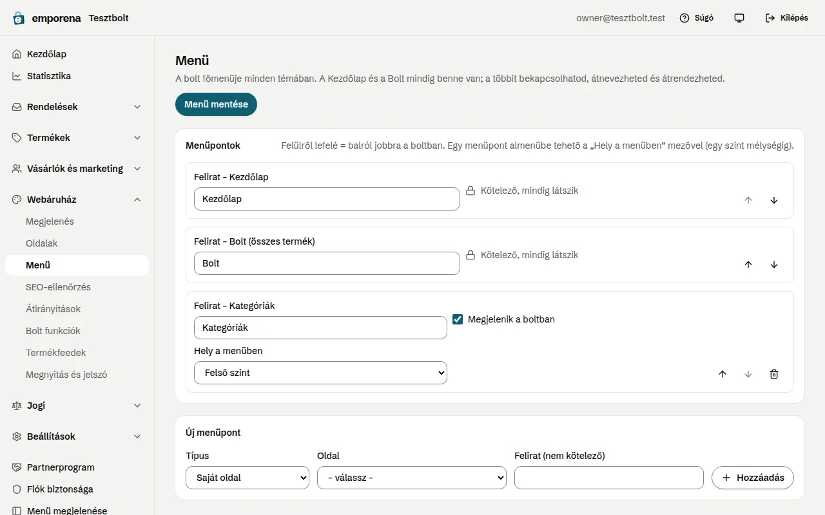Move Kezdőlap menu item down
The height and width of the screenshot is (515, 825).
click(774, 200)
